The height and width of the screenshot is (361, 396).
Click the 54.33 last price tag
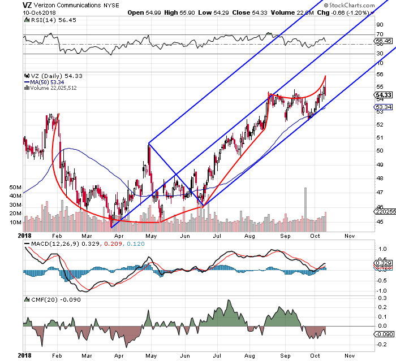click(x=384, y=95)
